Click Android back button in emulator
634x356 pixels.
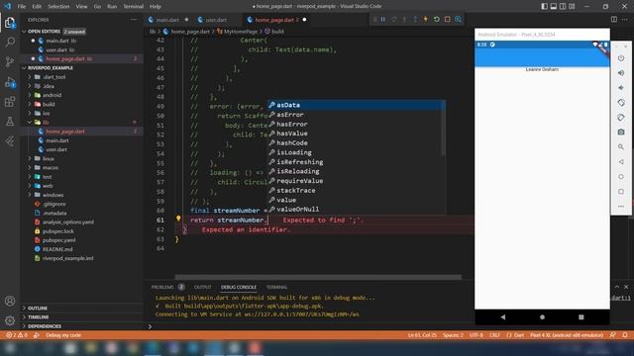pyautogui.click(x=502, y=317)
